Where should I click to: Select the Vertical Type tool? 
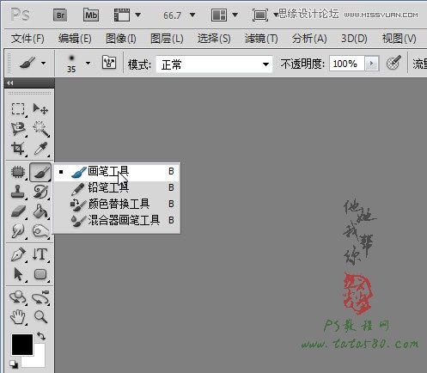[40, 254]
